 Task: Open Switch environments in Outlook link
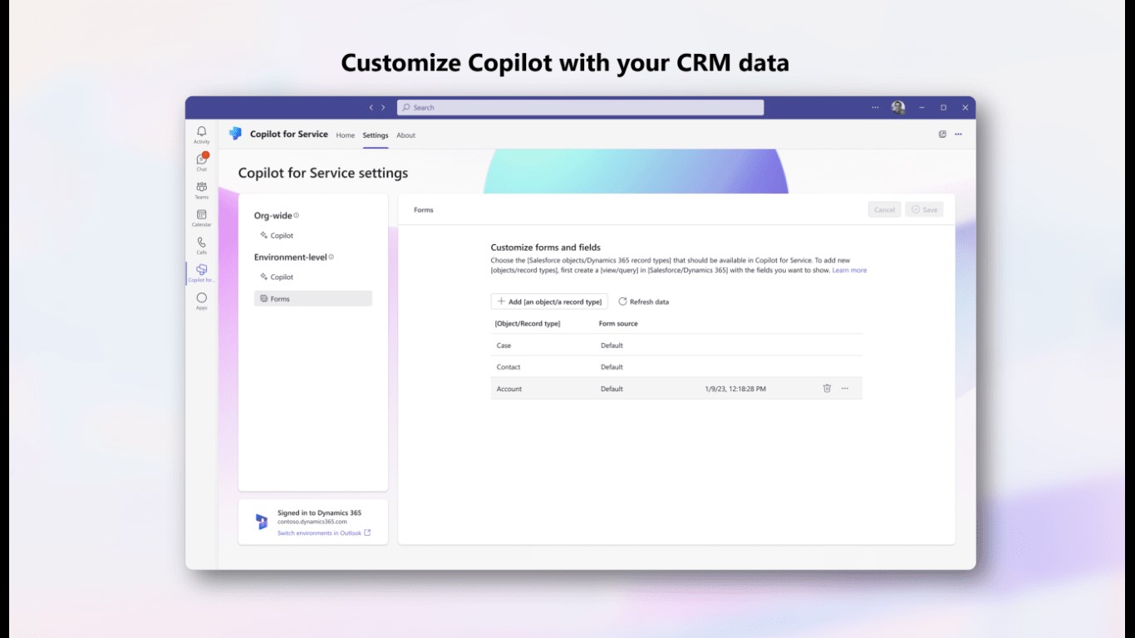click(324, 533)
